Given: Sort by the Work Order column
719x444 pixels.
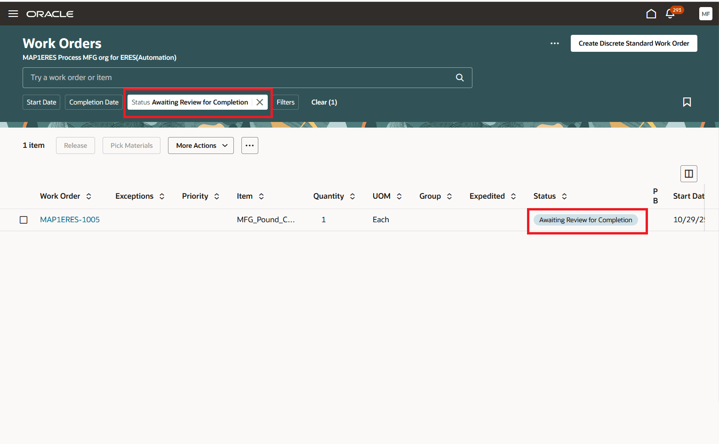Looking at the screenshot, I should pyautogui.click(x=89, y=196).
